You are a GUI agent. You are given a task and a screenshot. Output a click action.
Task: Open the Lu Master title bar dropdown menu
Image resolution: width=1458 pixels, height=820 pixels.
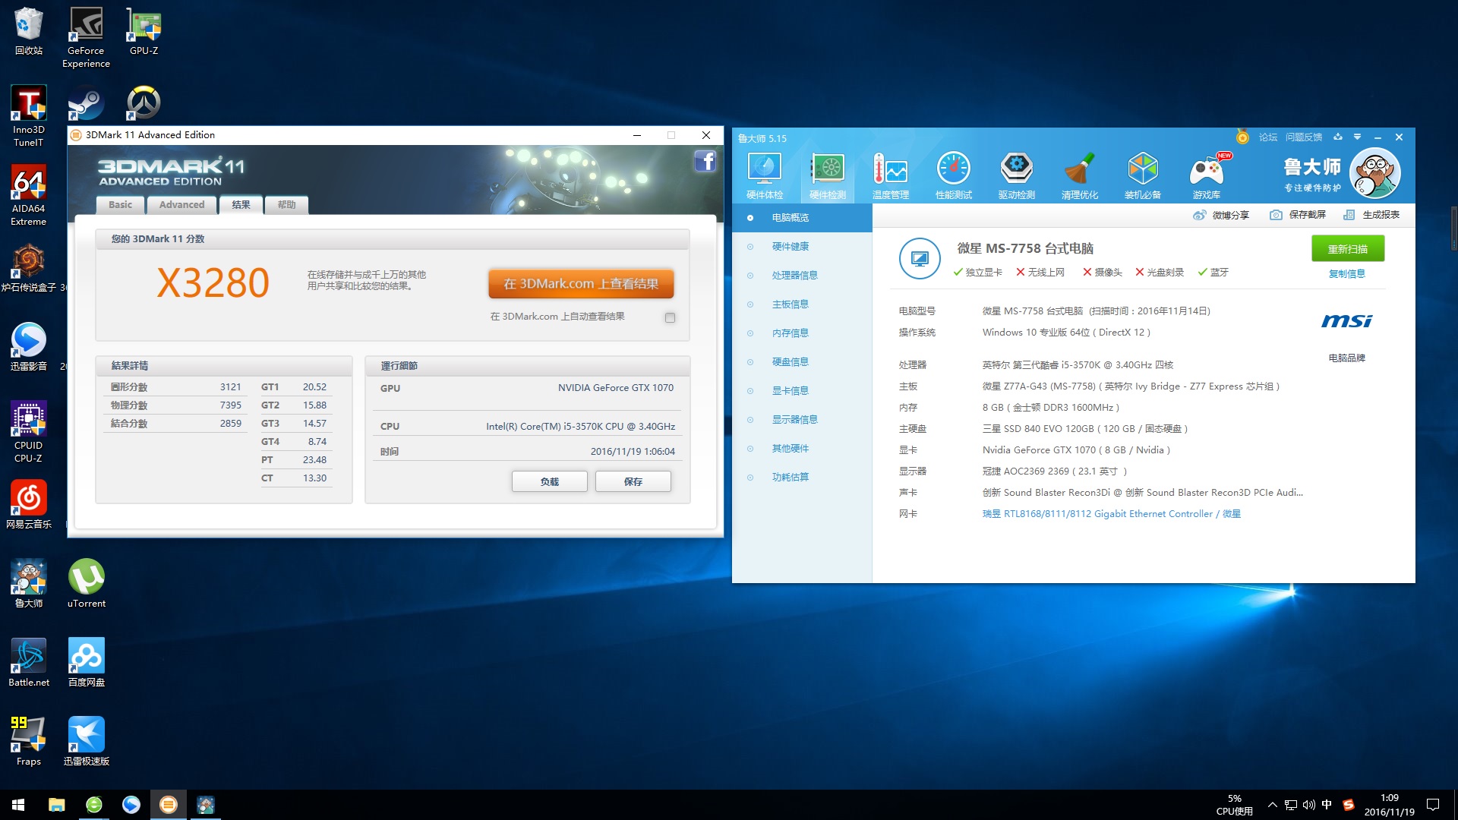pyautogui.click(x=1357, y=137)
